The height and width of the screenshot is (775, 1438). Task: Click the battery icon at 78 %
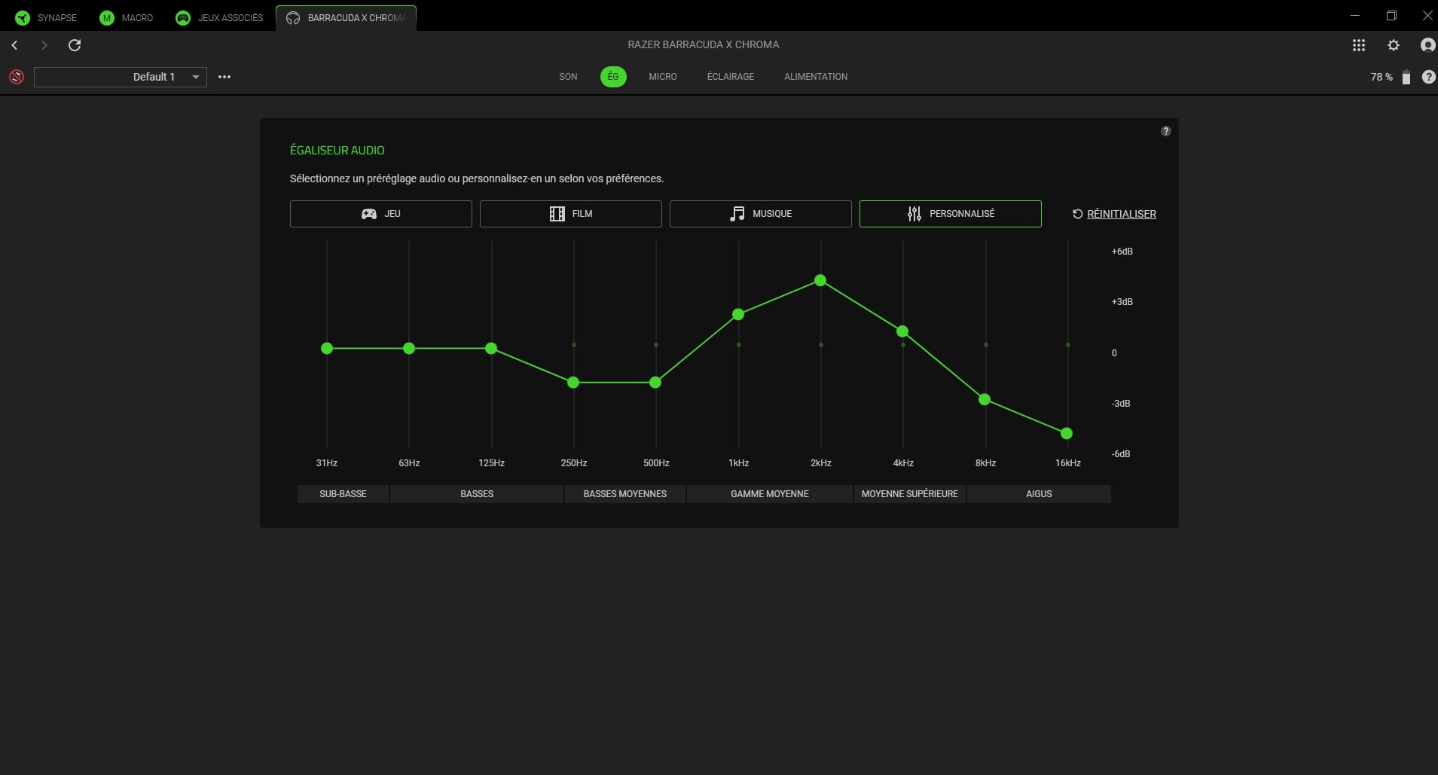(x=1406, y=77)
